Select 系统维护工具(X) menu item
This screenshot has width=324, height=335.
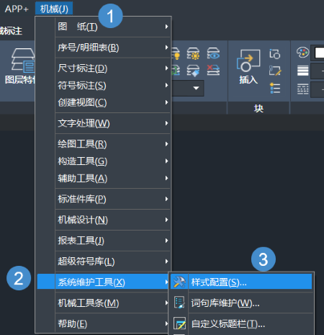[x=103, y=282]
